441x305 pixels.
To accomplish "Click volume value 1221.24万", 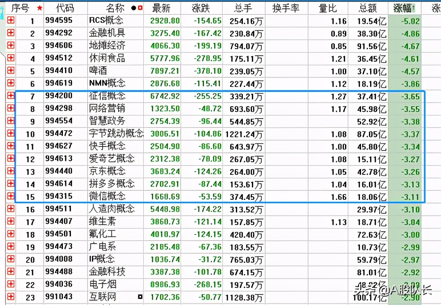I will [x=244, y=135].
